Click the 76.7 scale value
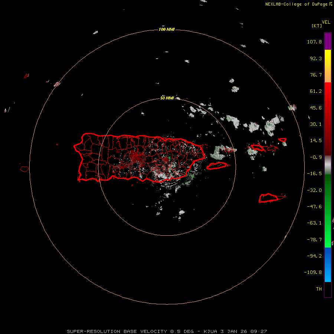This screenshot has height=334, width=334. [316, 75]
